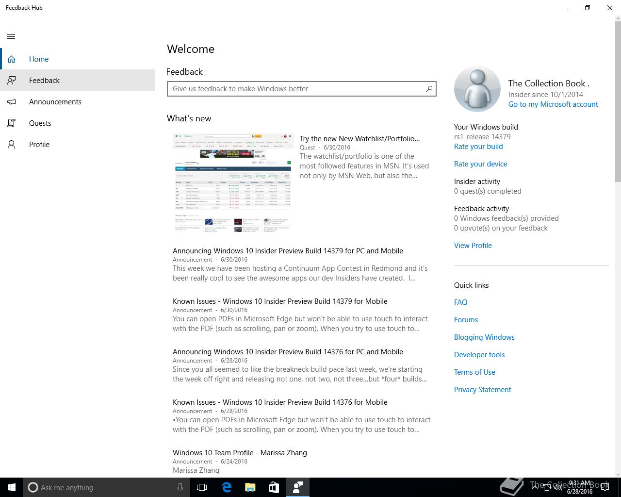Open the Forums quick link
Image resolution: width=621 pixels, height=497 pixels.
(x=466, y=320)
